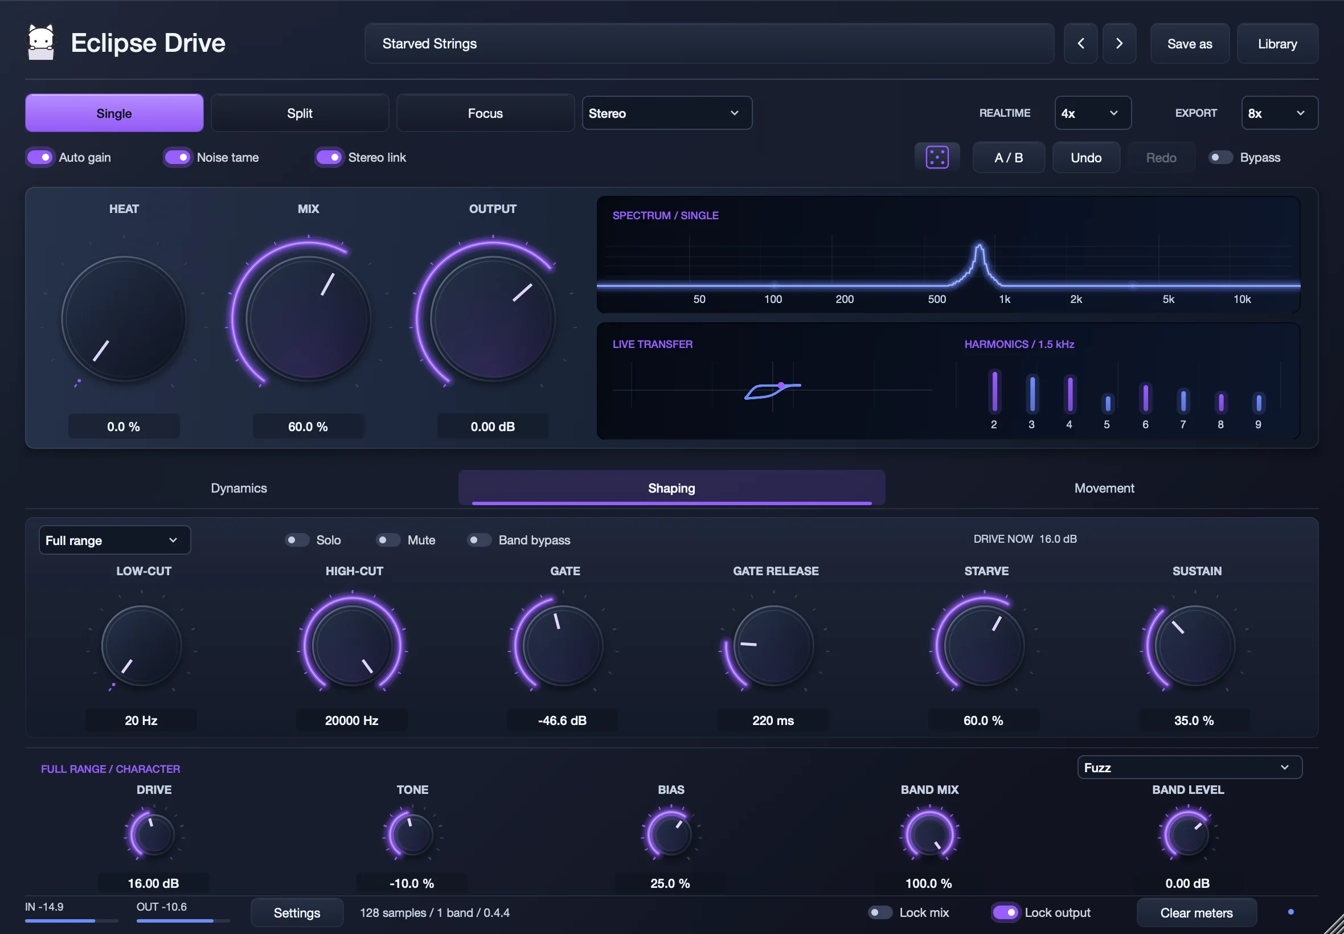
Task: Open the preset Library
Action: 1277,43
